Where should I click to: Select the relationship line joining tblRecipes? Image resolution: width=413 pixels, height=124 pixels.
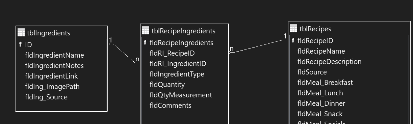tap(258, 46)
